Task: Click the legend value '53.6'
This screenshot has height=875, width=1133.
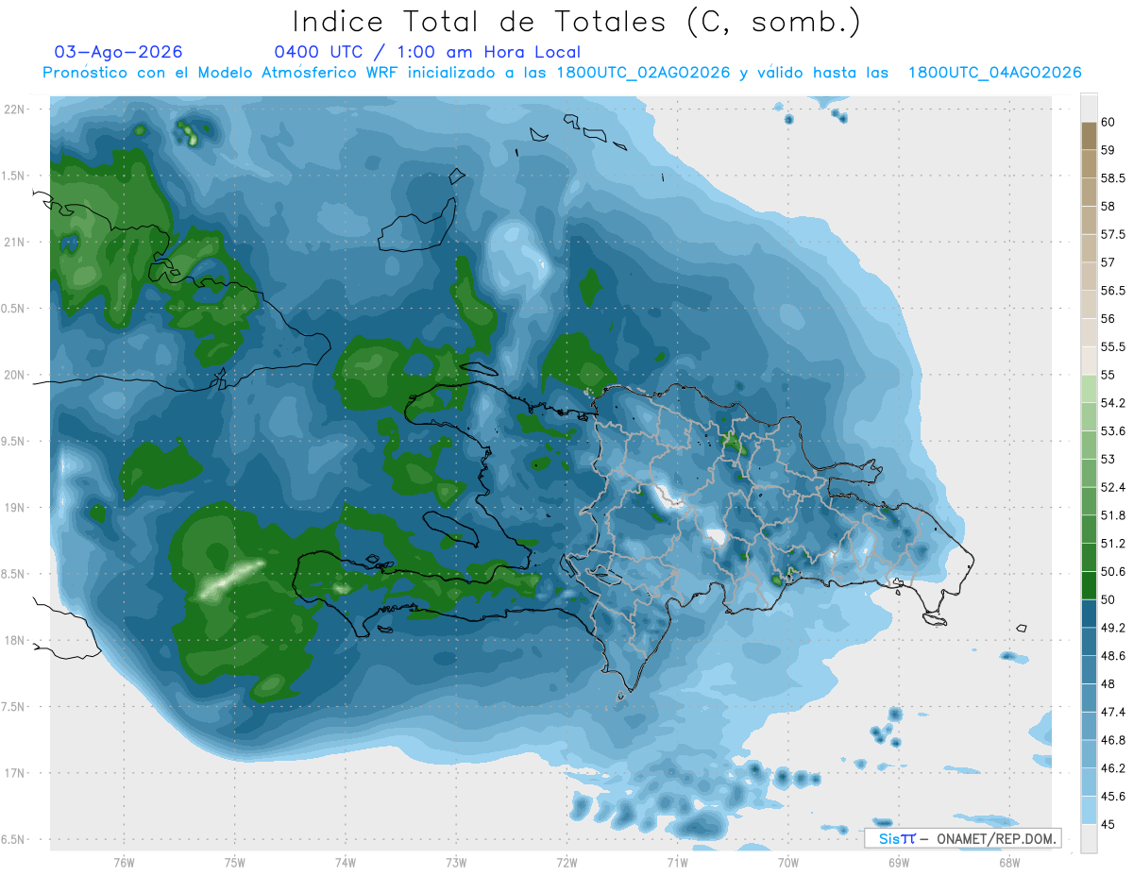Action: 1114,431
